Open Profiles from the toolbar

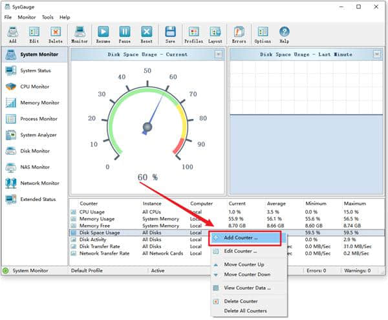tap(193, 34)
